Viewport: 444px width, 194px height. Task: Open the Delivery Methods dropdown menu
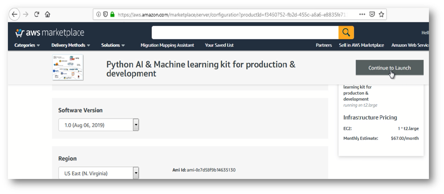(x=71, y=45)
